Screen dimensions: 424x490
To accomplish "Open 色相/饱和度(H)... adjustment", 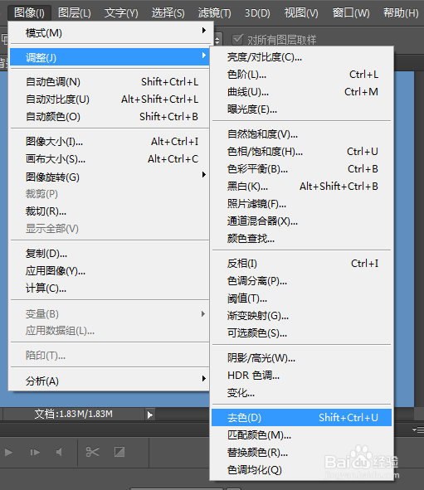I will coord(301,152).
